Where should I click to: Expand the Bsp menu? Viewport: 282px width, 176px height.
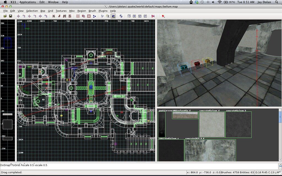point(43,11)
